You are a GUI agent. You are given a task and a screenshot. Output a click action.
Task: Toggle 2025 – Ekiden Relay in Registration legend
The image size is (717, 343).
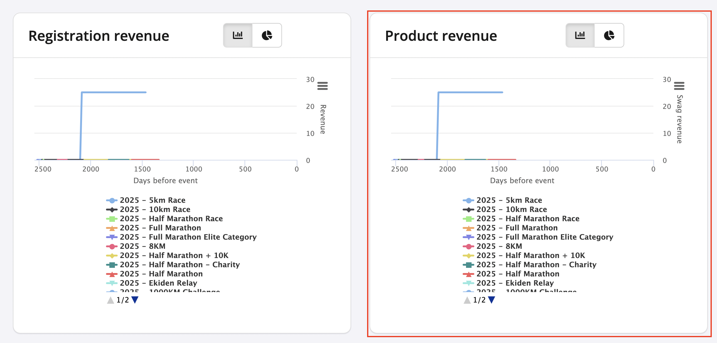(x=158, y=283)
